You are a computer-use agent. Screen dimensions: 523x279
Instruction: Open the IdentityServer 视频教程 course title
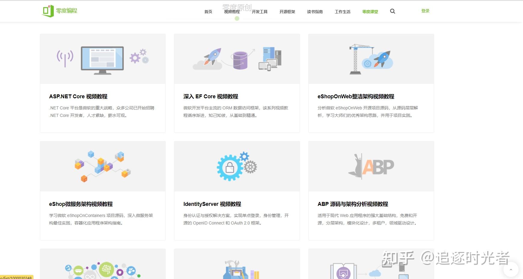click(x=212, y=204)
